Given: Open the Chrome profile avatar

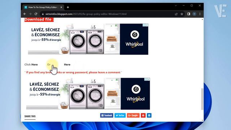Looking at the screenshot, I should coord(194,14).
